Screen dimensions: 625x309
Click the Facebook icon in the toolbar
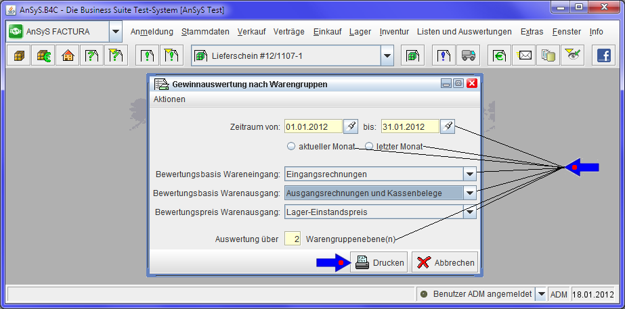(602, 56)
